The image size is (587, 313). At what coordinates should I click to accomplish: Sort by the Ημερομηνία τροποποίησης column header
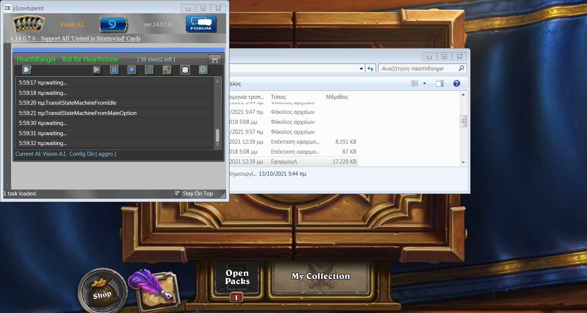pos(248,97)
